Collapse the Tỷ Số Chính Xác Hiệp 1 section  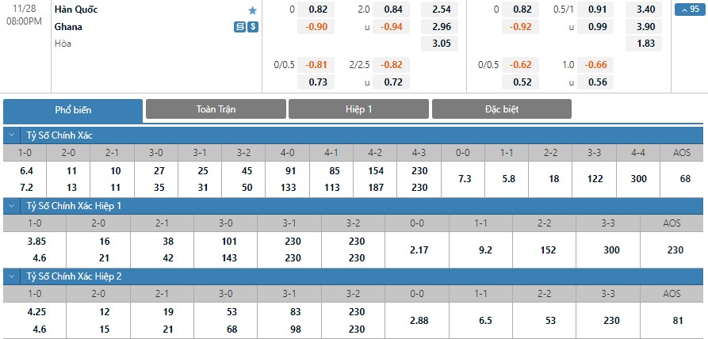10,206
